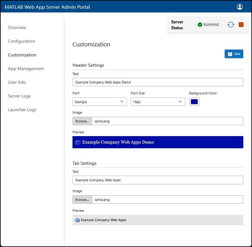Click the spiral logo in header preview
This screenshot has width=252, height=247.
(78, 142)
